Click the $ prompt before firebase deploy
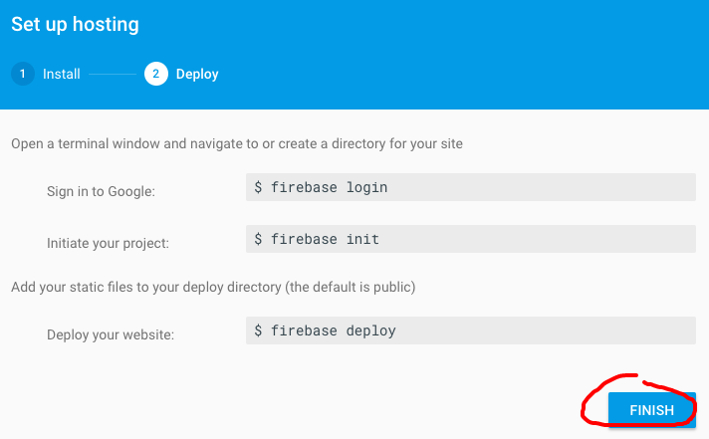The image size is (709, 439). (259, 330)
